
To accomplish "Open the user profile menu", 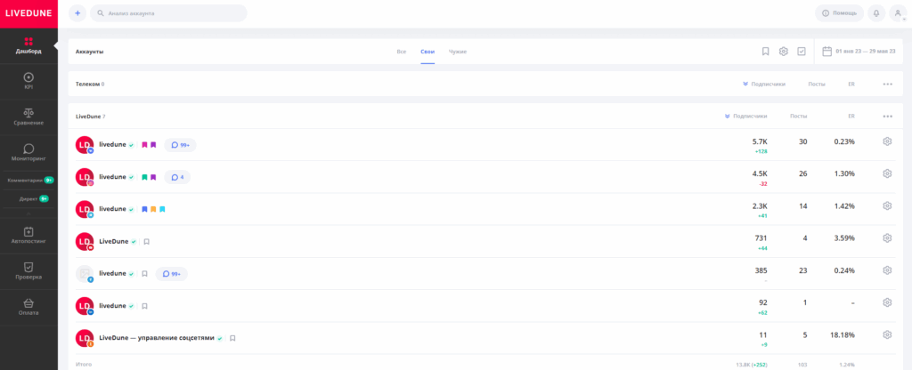I will point(897,13).
